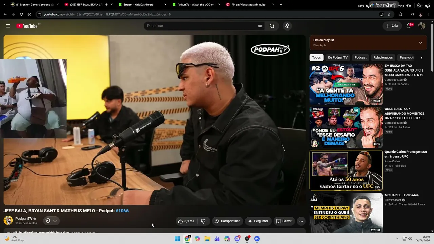Open the MC Hariel Flow #444 thumbnail
This screenshot has height=244, width=434.
click(x=346, y=213)
